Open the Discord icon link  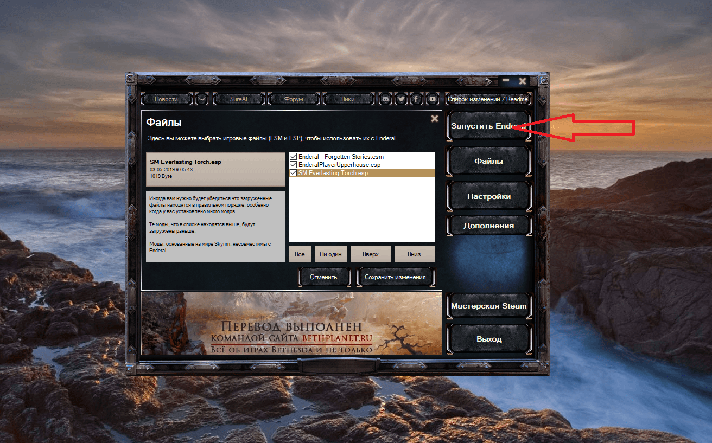click(385, 99)
